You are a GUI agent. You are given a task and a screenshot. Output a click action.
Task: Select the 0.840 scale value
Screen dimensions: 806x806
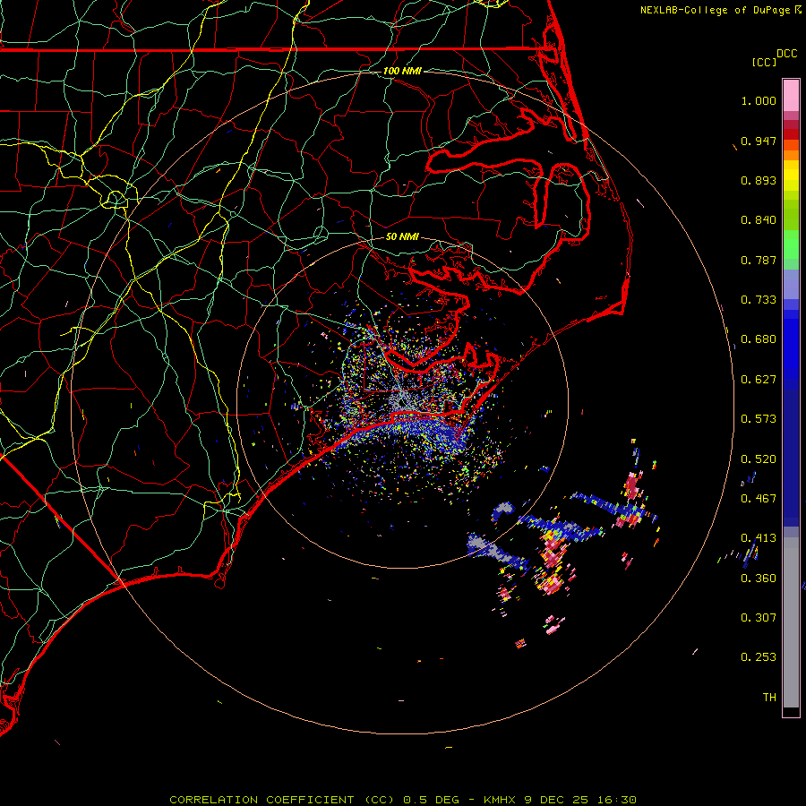pos(759,220)
